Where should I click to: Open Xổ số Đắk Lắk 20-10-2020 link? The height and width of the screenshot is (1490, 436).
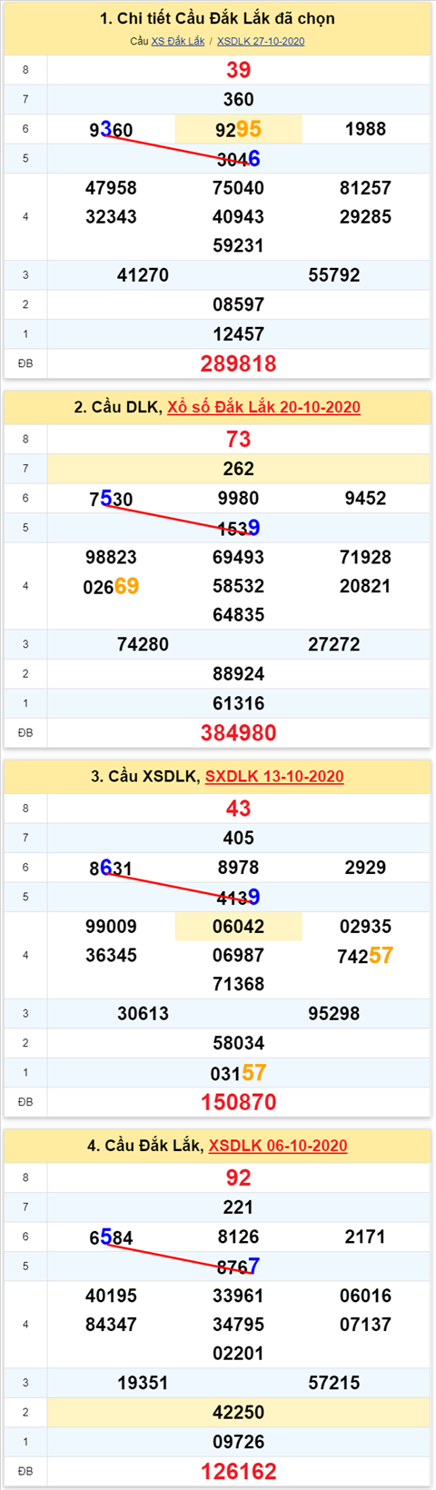(x=263, y=407)
